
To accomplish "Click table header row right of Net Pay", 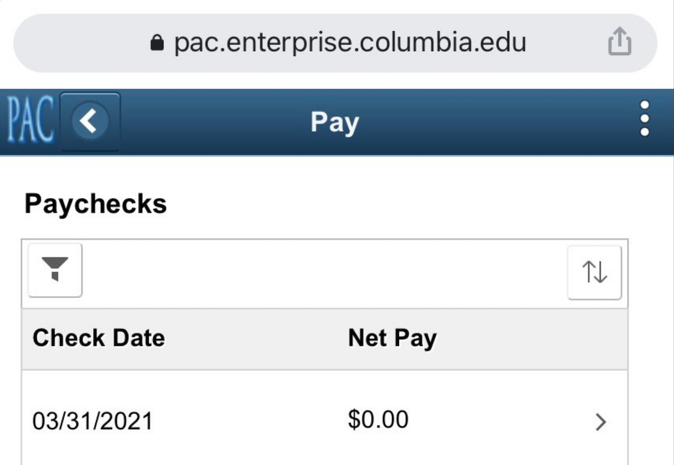I will coord(532,339).
